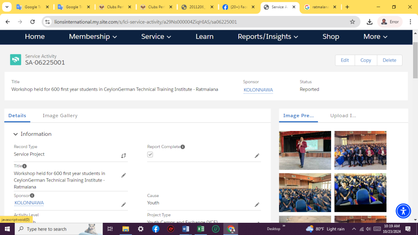Edit the Cause field pencil icon
Screen dimensions: 418x235
pyautogui.click(x=257, y=205)
